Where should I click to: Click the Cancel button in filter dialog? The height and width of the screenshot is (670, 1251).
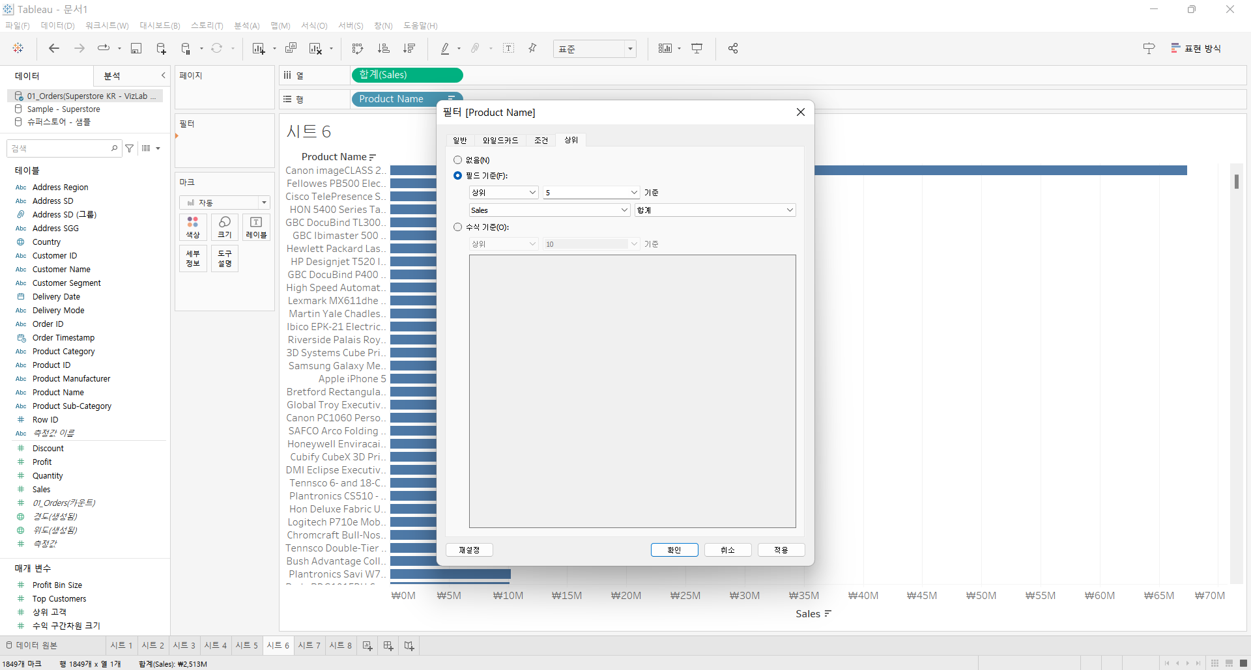coord(728,550)
